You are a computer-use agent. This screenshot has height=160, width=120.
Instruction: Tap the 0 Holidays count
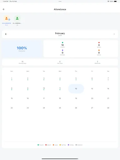pyautogui.click(x=62, y=53)
